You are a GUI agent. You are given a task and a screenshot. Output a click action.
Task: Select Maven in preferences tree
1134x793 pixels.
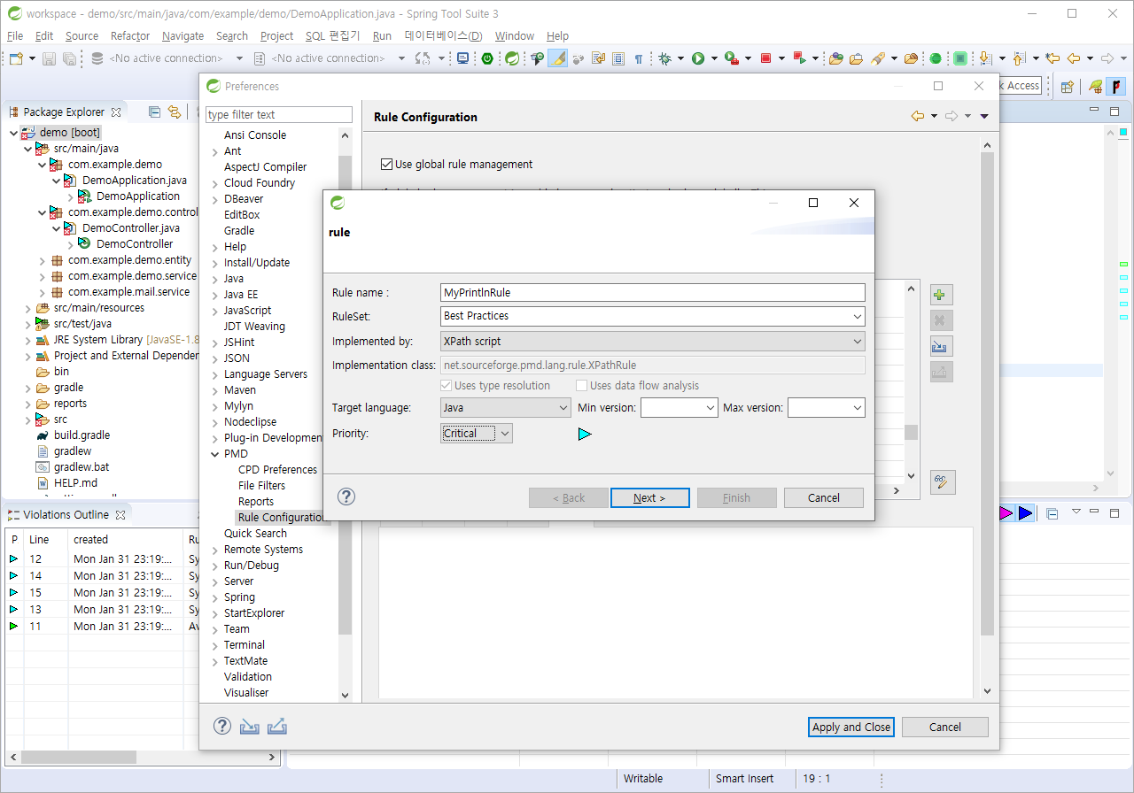coord(239,390)
